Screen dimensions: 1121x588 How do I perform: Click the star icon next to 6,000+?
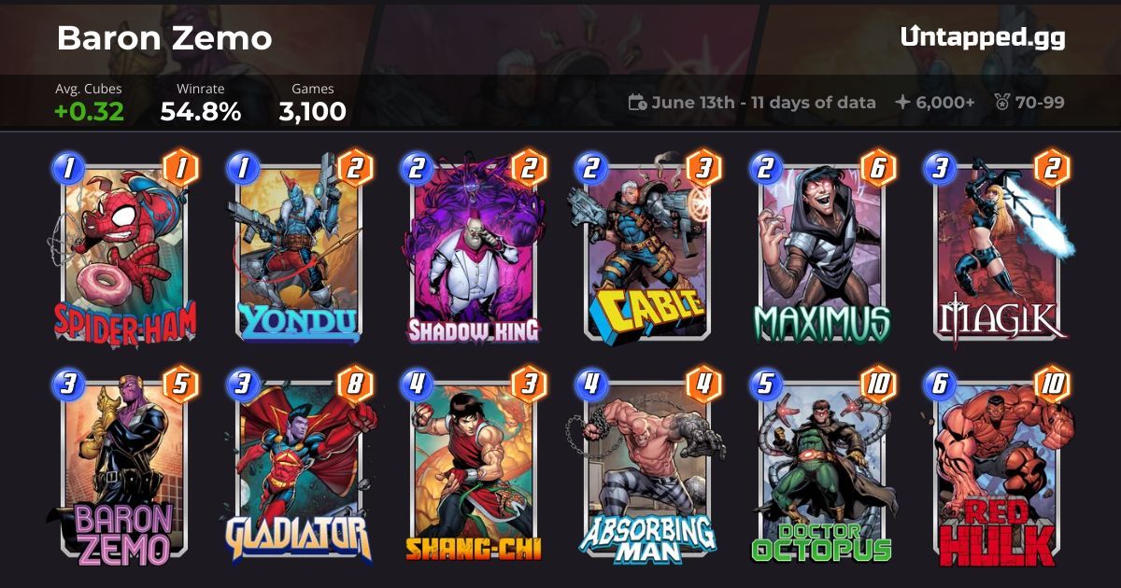902,103
